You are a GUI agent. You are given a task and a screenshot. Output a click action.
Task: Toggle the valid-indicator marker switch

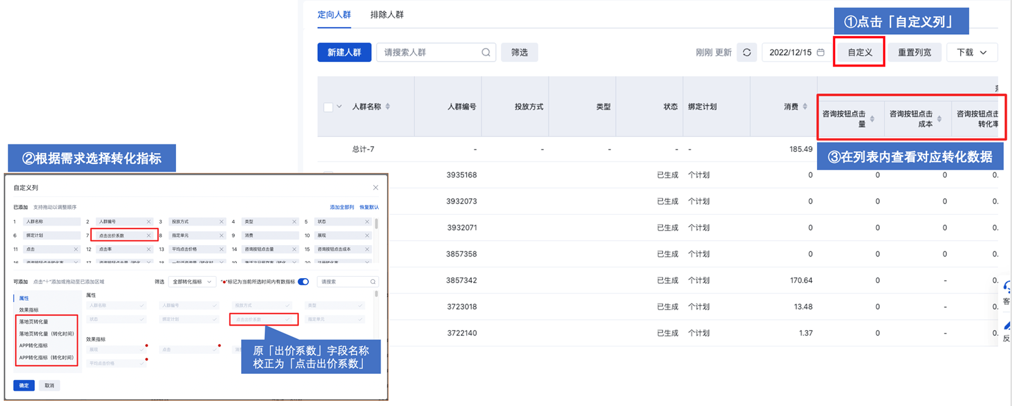[x=303, y=282]
